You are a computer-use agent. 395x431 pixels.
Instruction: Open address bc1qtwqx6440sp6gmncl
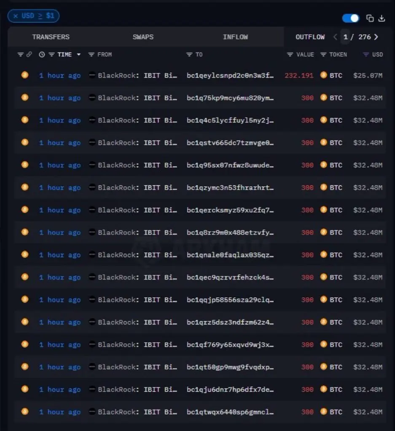pos(230,412)
